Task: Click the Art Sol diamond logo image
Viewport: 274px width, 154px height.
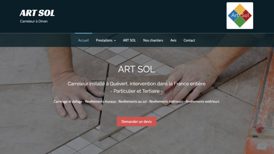Action: [240, 16]
